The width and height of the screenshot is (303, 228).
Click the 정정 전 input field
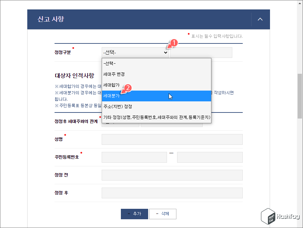[172, 175]
